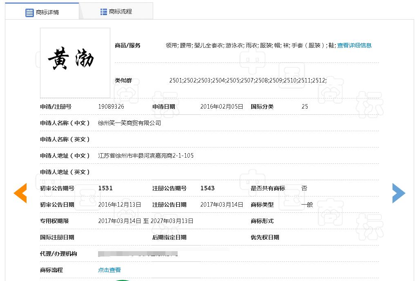Click the 注册公告期号 value 1543
417x281 pixels.
tap(207, 188)
